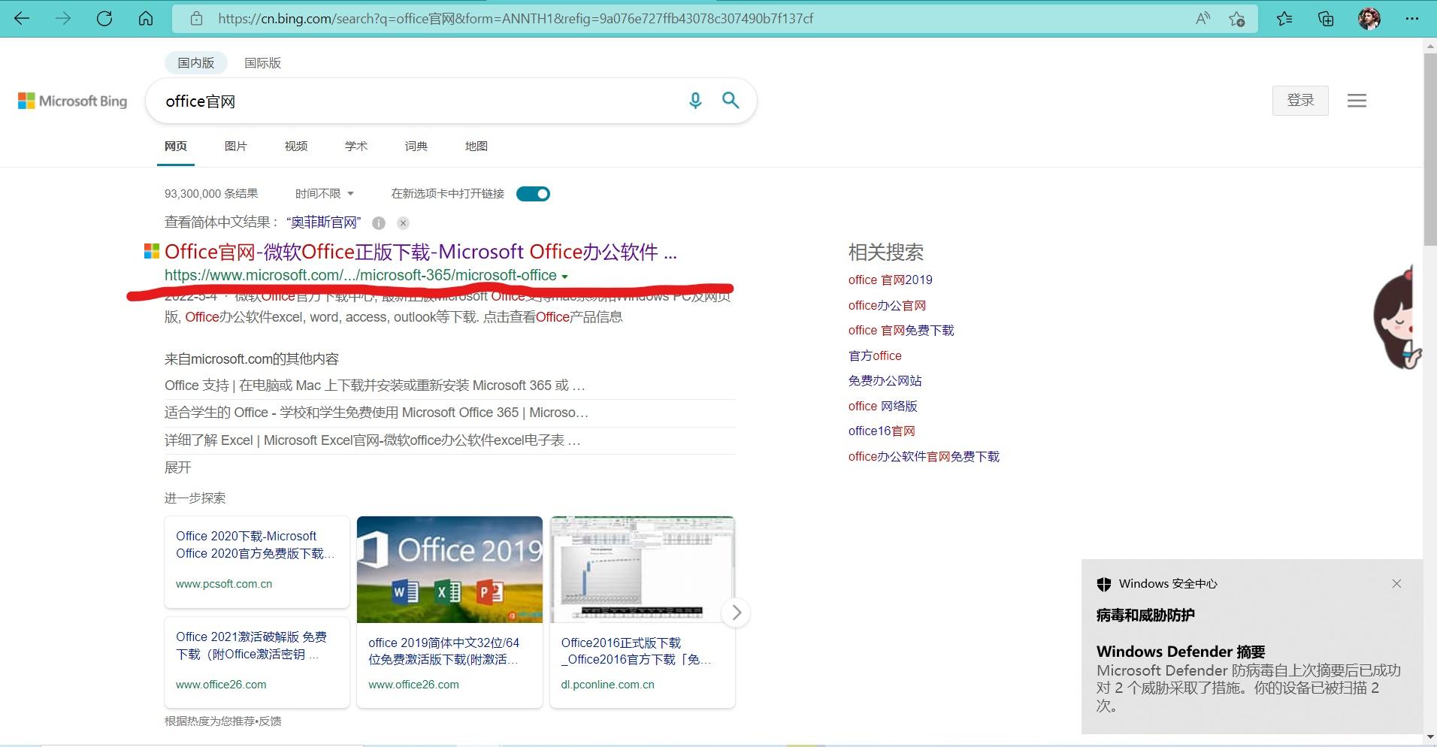The width and height of the screenshot is (1437, 747).
Task: Open the 视频 search tab
Action: (296, 146)
